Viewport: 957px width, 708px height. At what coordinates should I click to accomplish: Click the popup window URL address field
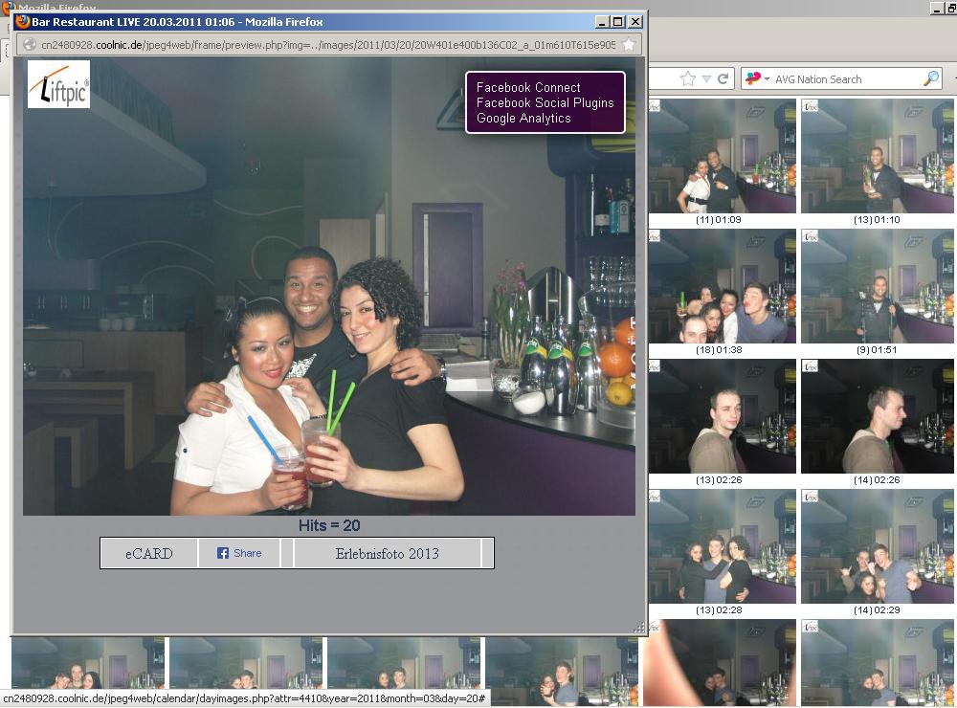point(325,44)
